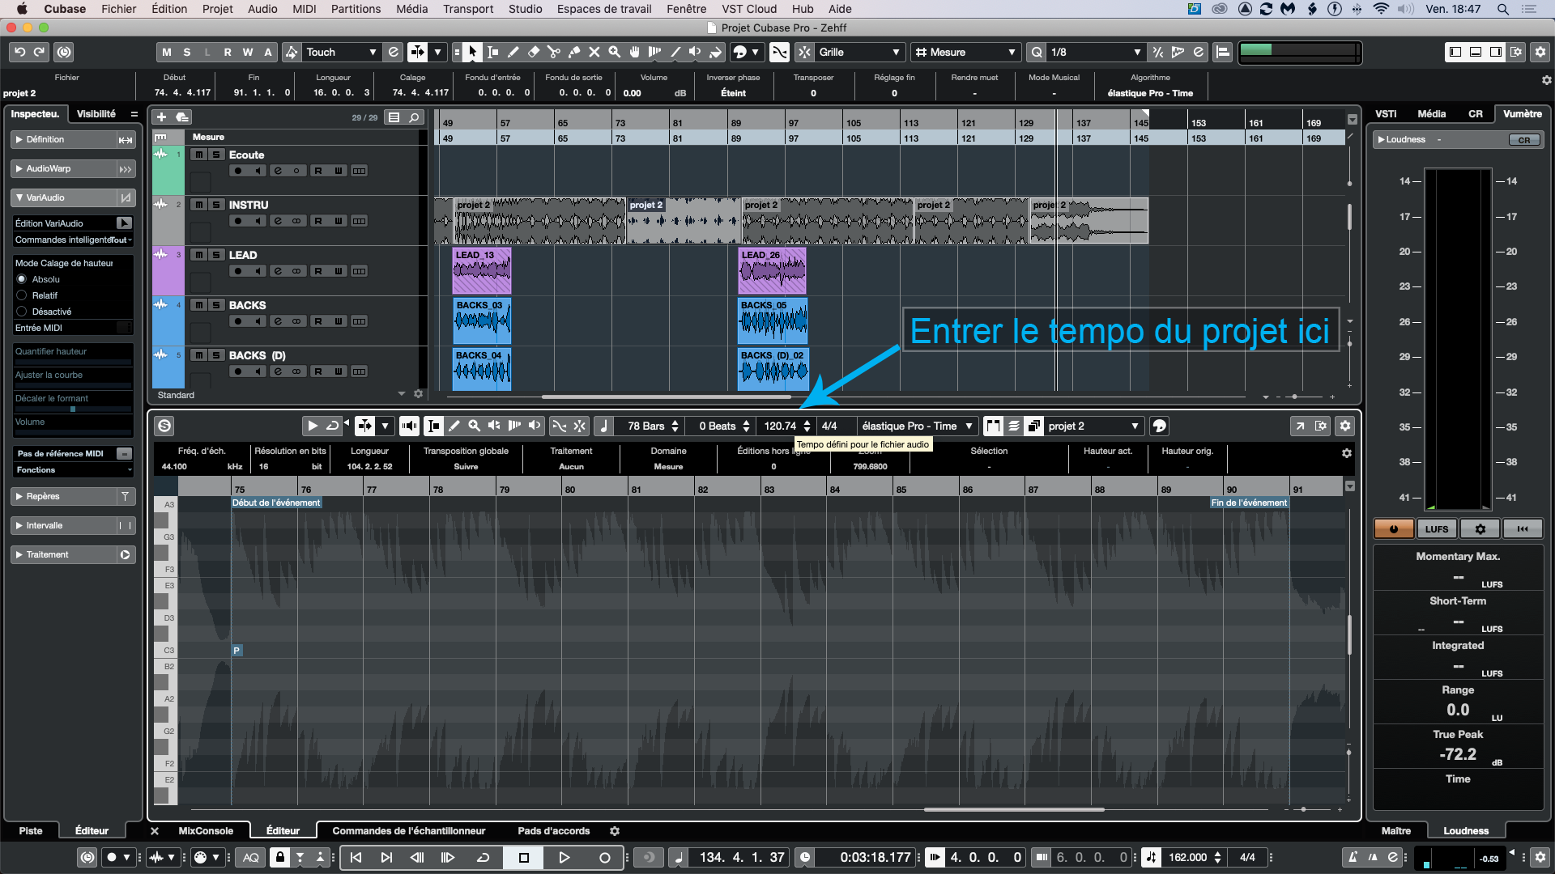This screenshot has width=1555, height=874.
Task: Solo the LEAD track
Action: coord(216,255)
